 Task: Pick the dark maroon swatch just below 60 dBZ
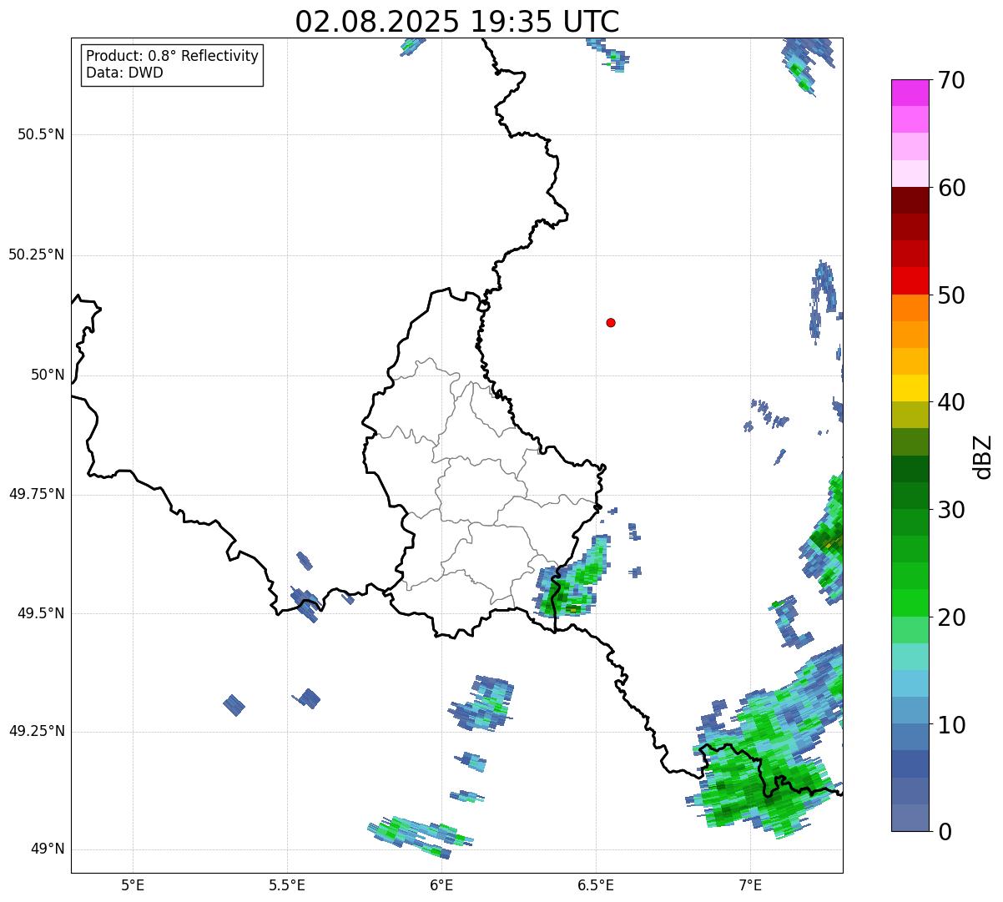click(x=910, y=200)
